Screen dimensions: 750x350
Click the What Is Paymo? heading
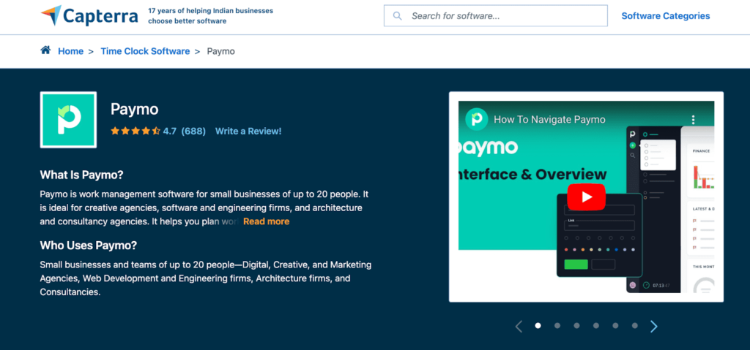click(82, 175)
